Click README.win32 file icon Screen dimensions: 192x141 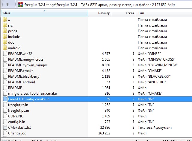tap(5, 53)
